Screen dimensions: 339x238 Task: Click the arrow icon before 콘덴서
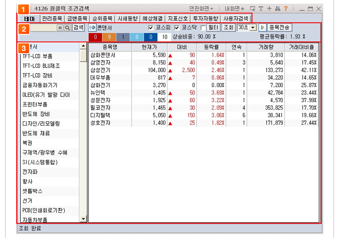(x=92, y=28)
